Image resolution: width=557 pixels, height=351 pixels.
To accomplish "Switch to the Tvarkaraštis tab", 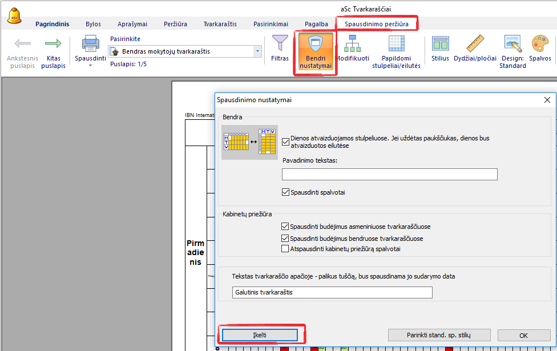I will click(x=220, y=24).
